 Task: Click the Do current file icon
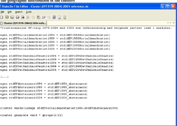pyautogui.click(x=59, y=17)
